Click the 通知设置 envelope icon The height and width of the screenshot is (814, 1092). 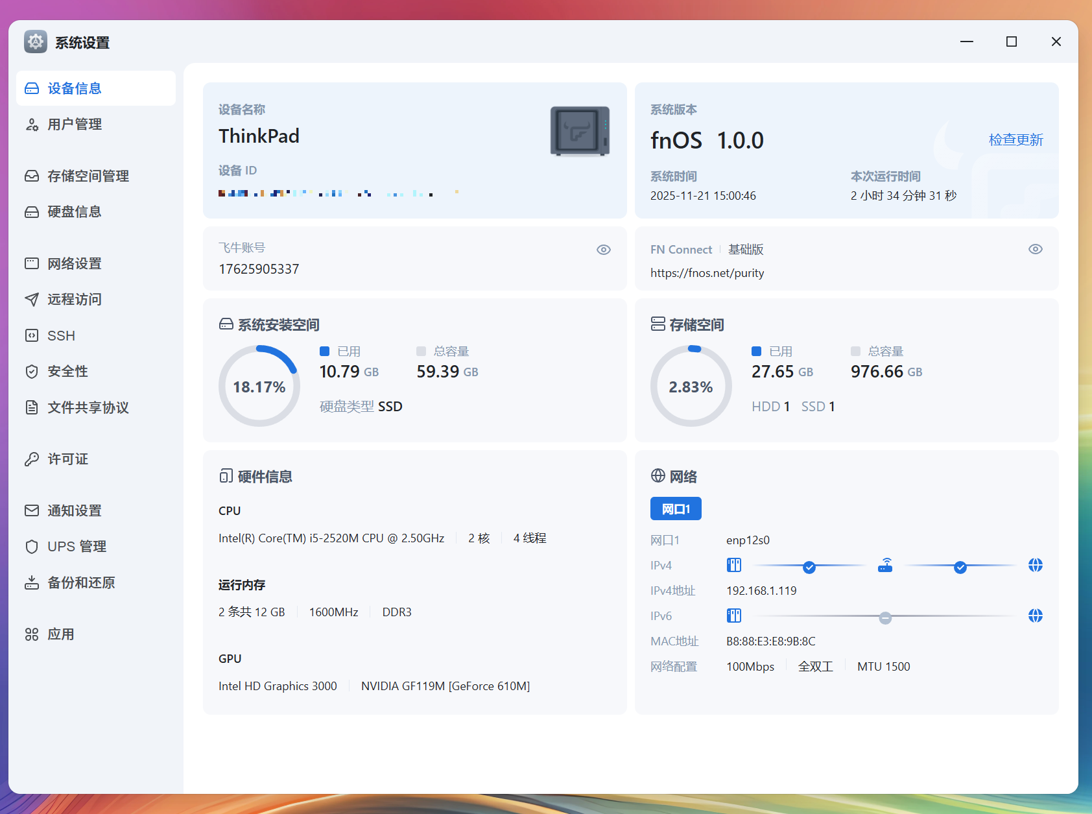(32, 510)
